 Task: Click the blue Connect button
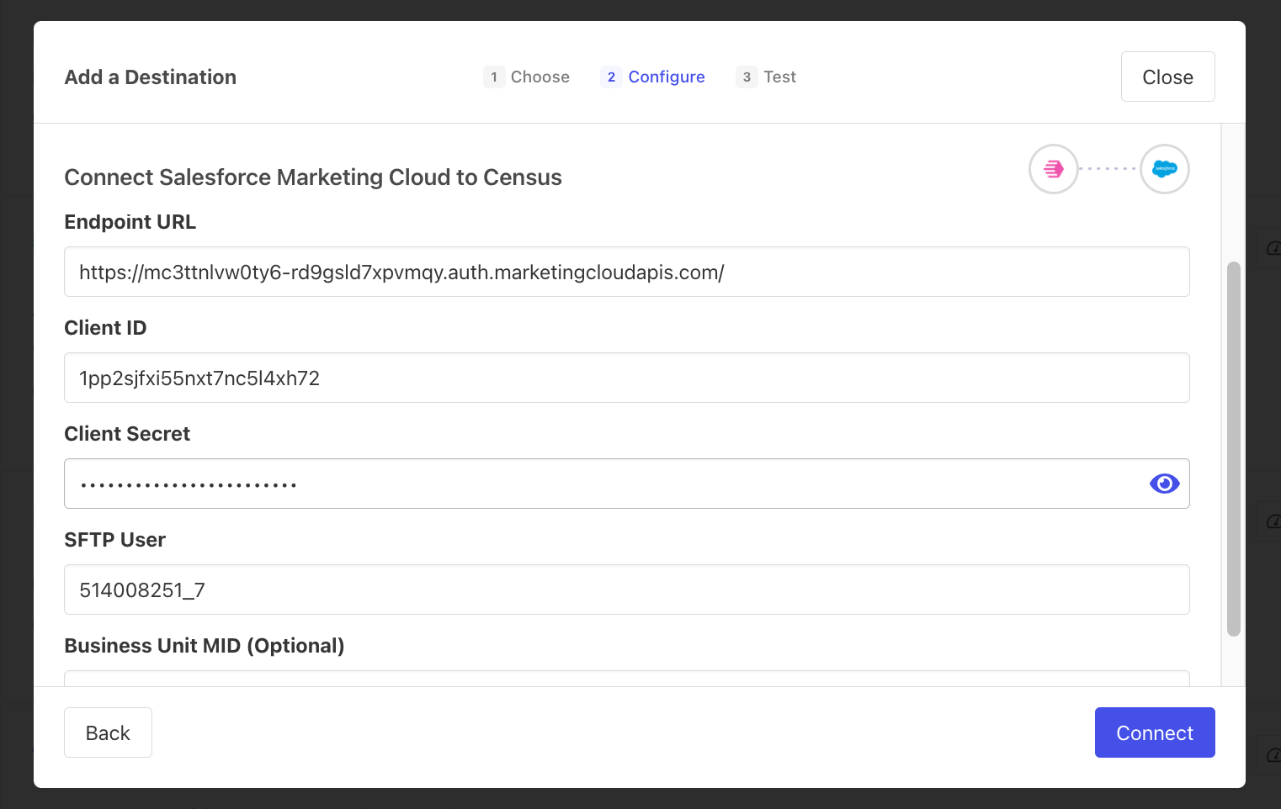tap(1154, 732)
